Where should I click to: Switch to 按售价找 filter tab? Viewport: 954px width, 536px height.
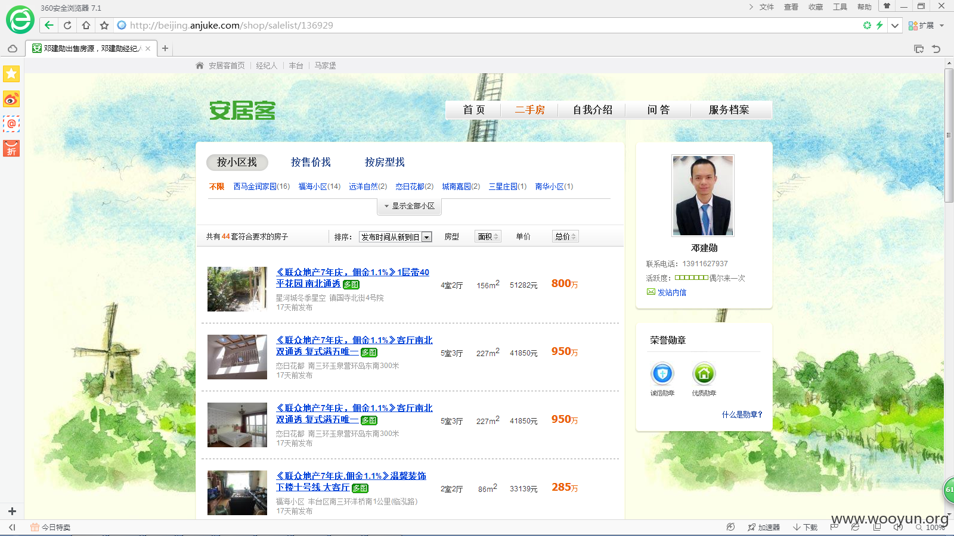click(x=311, y=162)
